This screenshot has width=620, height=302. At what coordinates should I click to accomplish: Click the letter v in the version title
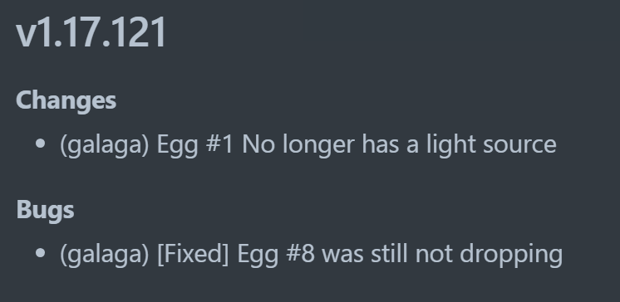coord(25,36)
